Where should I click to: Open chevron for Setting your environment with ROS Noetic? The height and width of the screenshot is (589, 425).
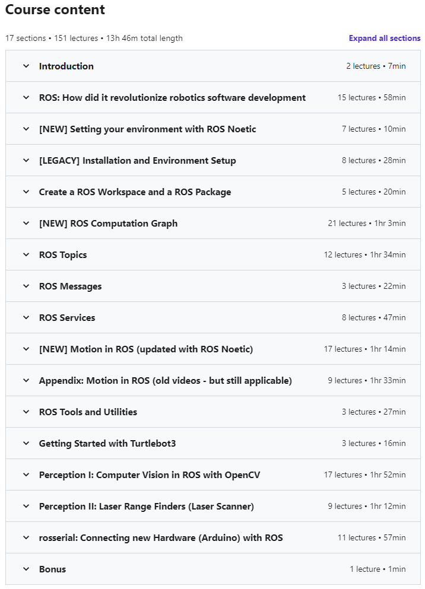point(26,129)
